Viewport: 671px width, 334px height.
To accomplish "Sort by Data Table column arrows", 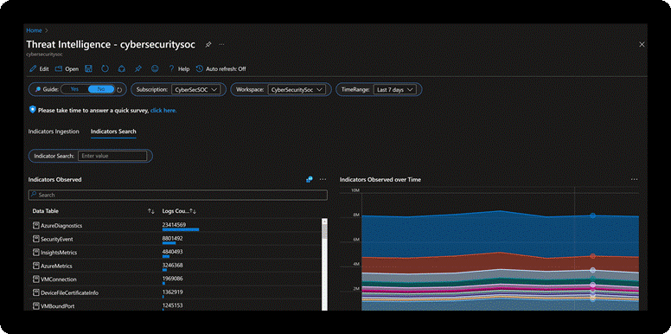I will click(x=150, y=211).
